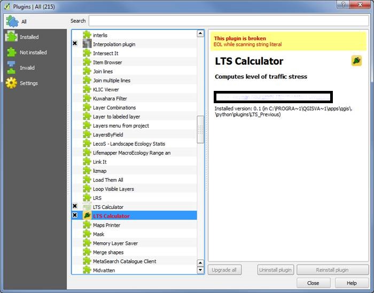Viewport: 374px width, 293px height.
Task: Click the plug icon in the details panel
Action: [356, 60]
